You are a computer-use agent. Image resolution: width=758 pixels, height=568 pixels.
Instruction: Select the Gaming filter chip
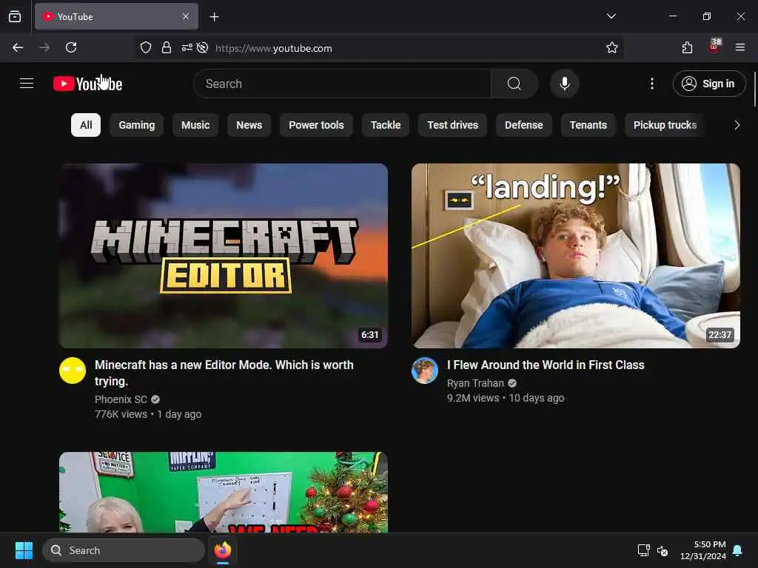(137, 125)
